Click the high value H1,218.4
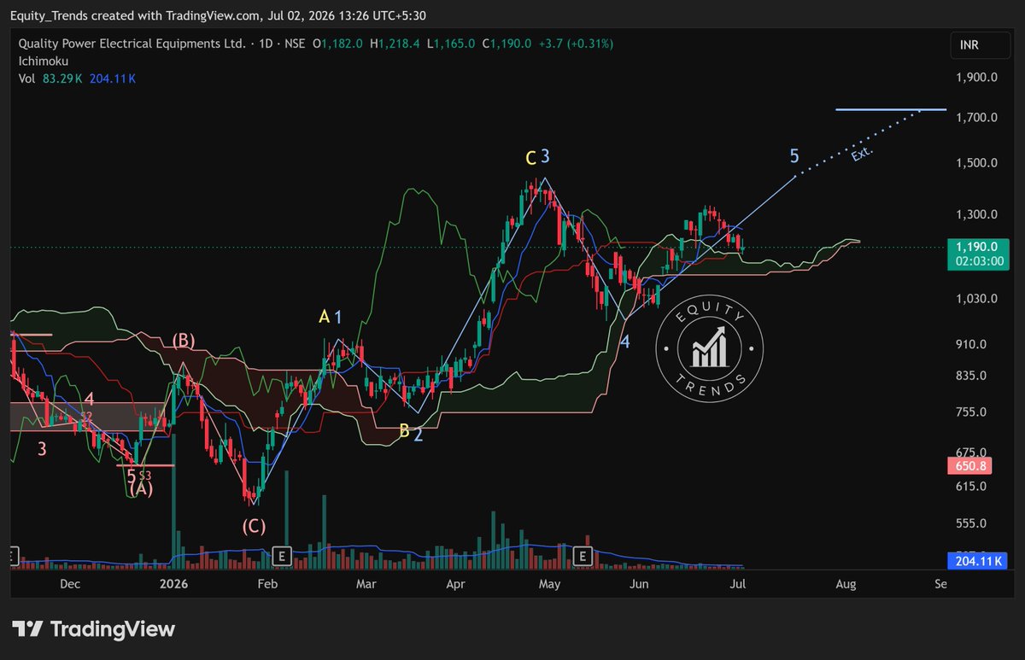 (395, 44)
